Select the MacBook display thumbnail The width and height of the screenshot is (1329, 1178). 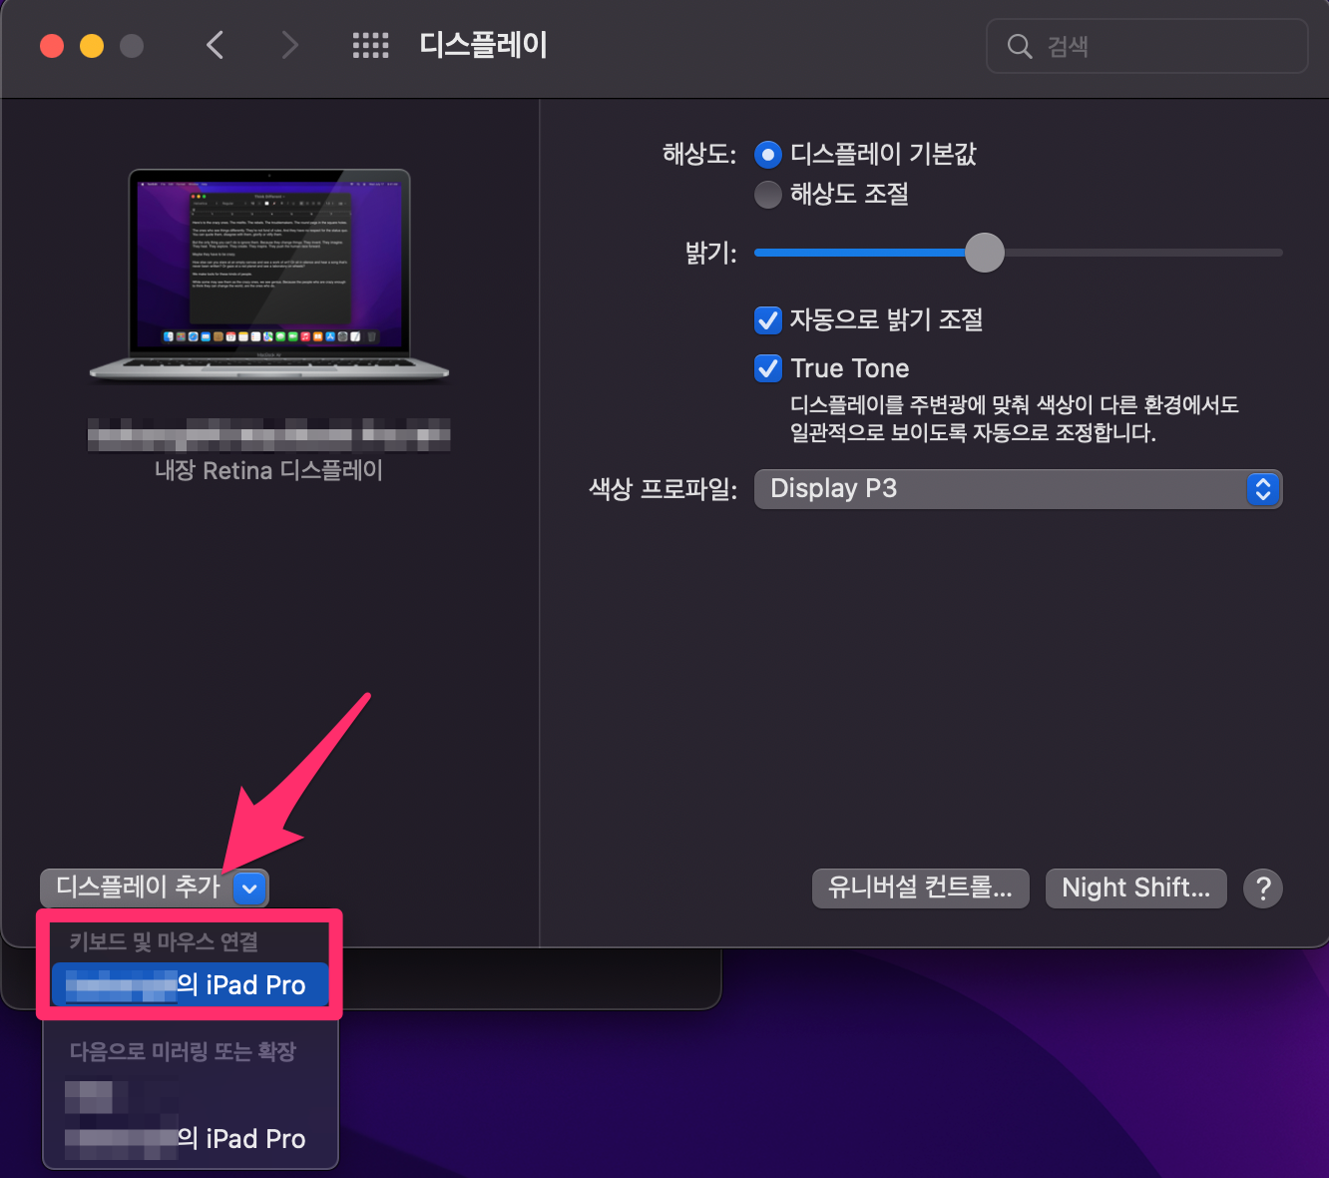coord(269,277)
